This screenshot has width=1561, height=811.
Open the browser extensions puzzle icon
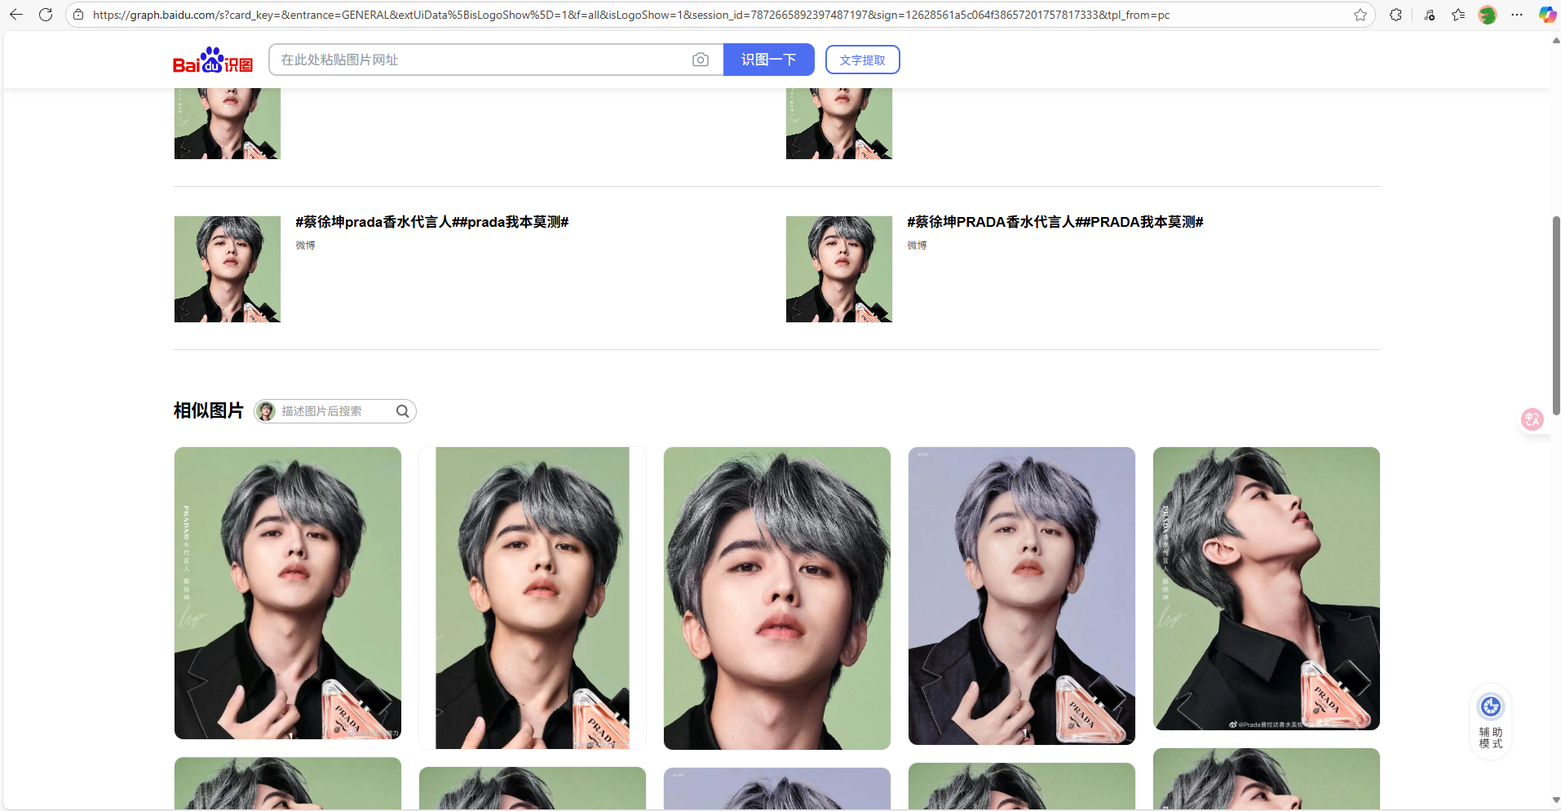click(x=1395, y=15)
